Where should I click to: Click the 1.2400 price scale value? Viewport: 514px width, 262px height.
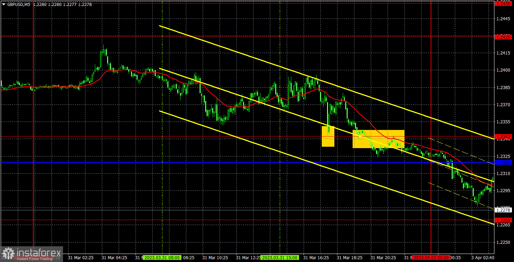[504, 70]
